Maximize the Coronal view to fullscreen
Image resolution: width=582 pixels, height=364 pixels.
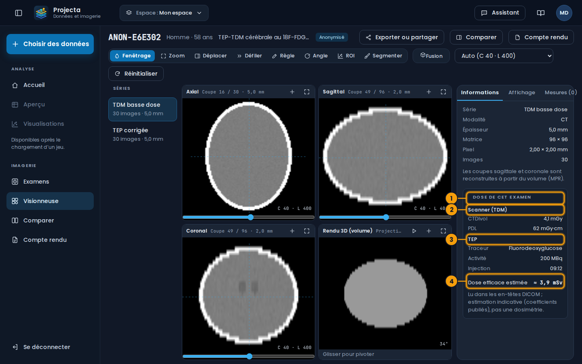307,231
